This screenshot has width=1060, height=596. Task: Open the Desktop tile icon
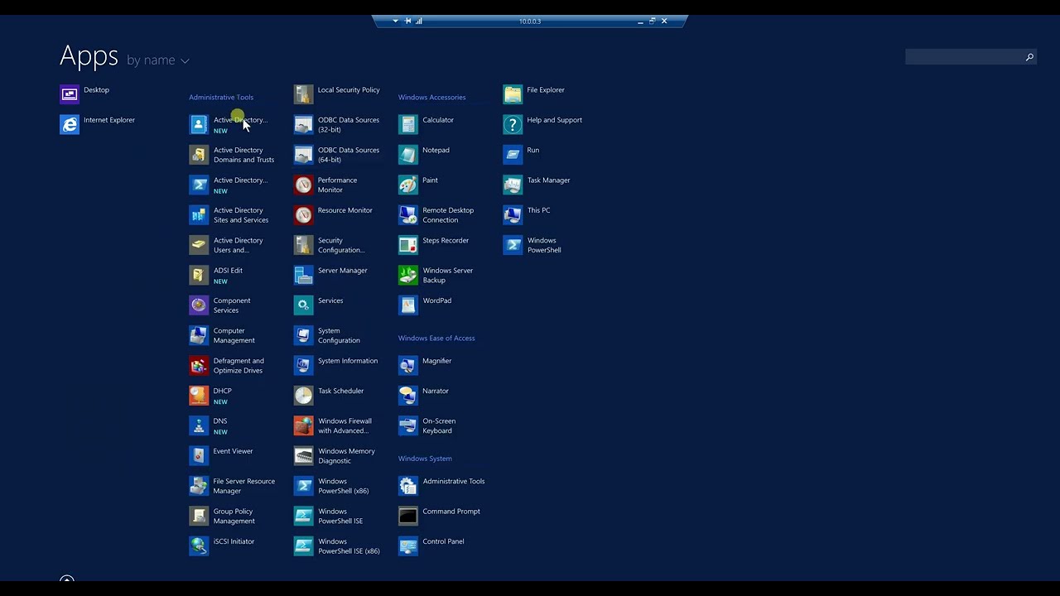(70, 94)
